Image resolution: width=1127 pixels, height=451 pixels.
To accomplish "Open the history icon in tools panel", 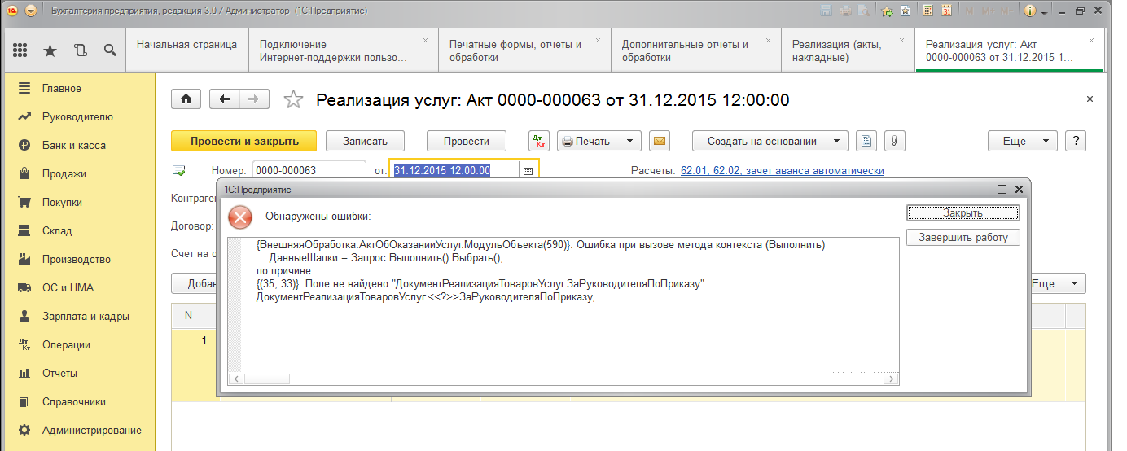I will click(x=80, y=50).
